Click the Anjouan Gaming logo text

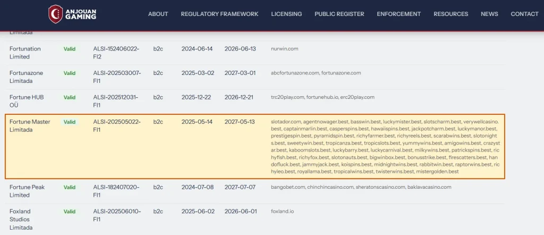tap(81, 14)
